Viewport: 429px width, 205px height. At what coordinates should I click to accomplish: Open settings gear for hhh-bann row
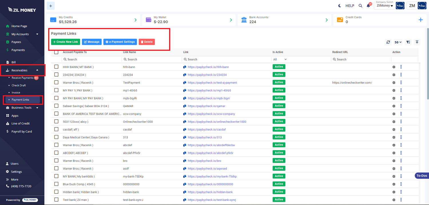(x=394, y=67)
